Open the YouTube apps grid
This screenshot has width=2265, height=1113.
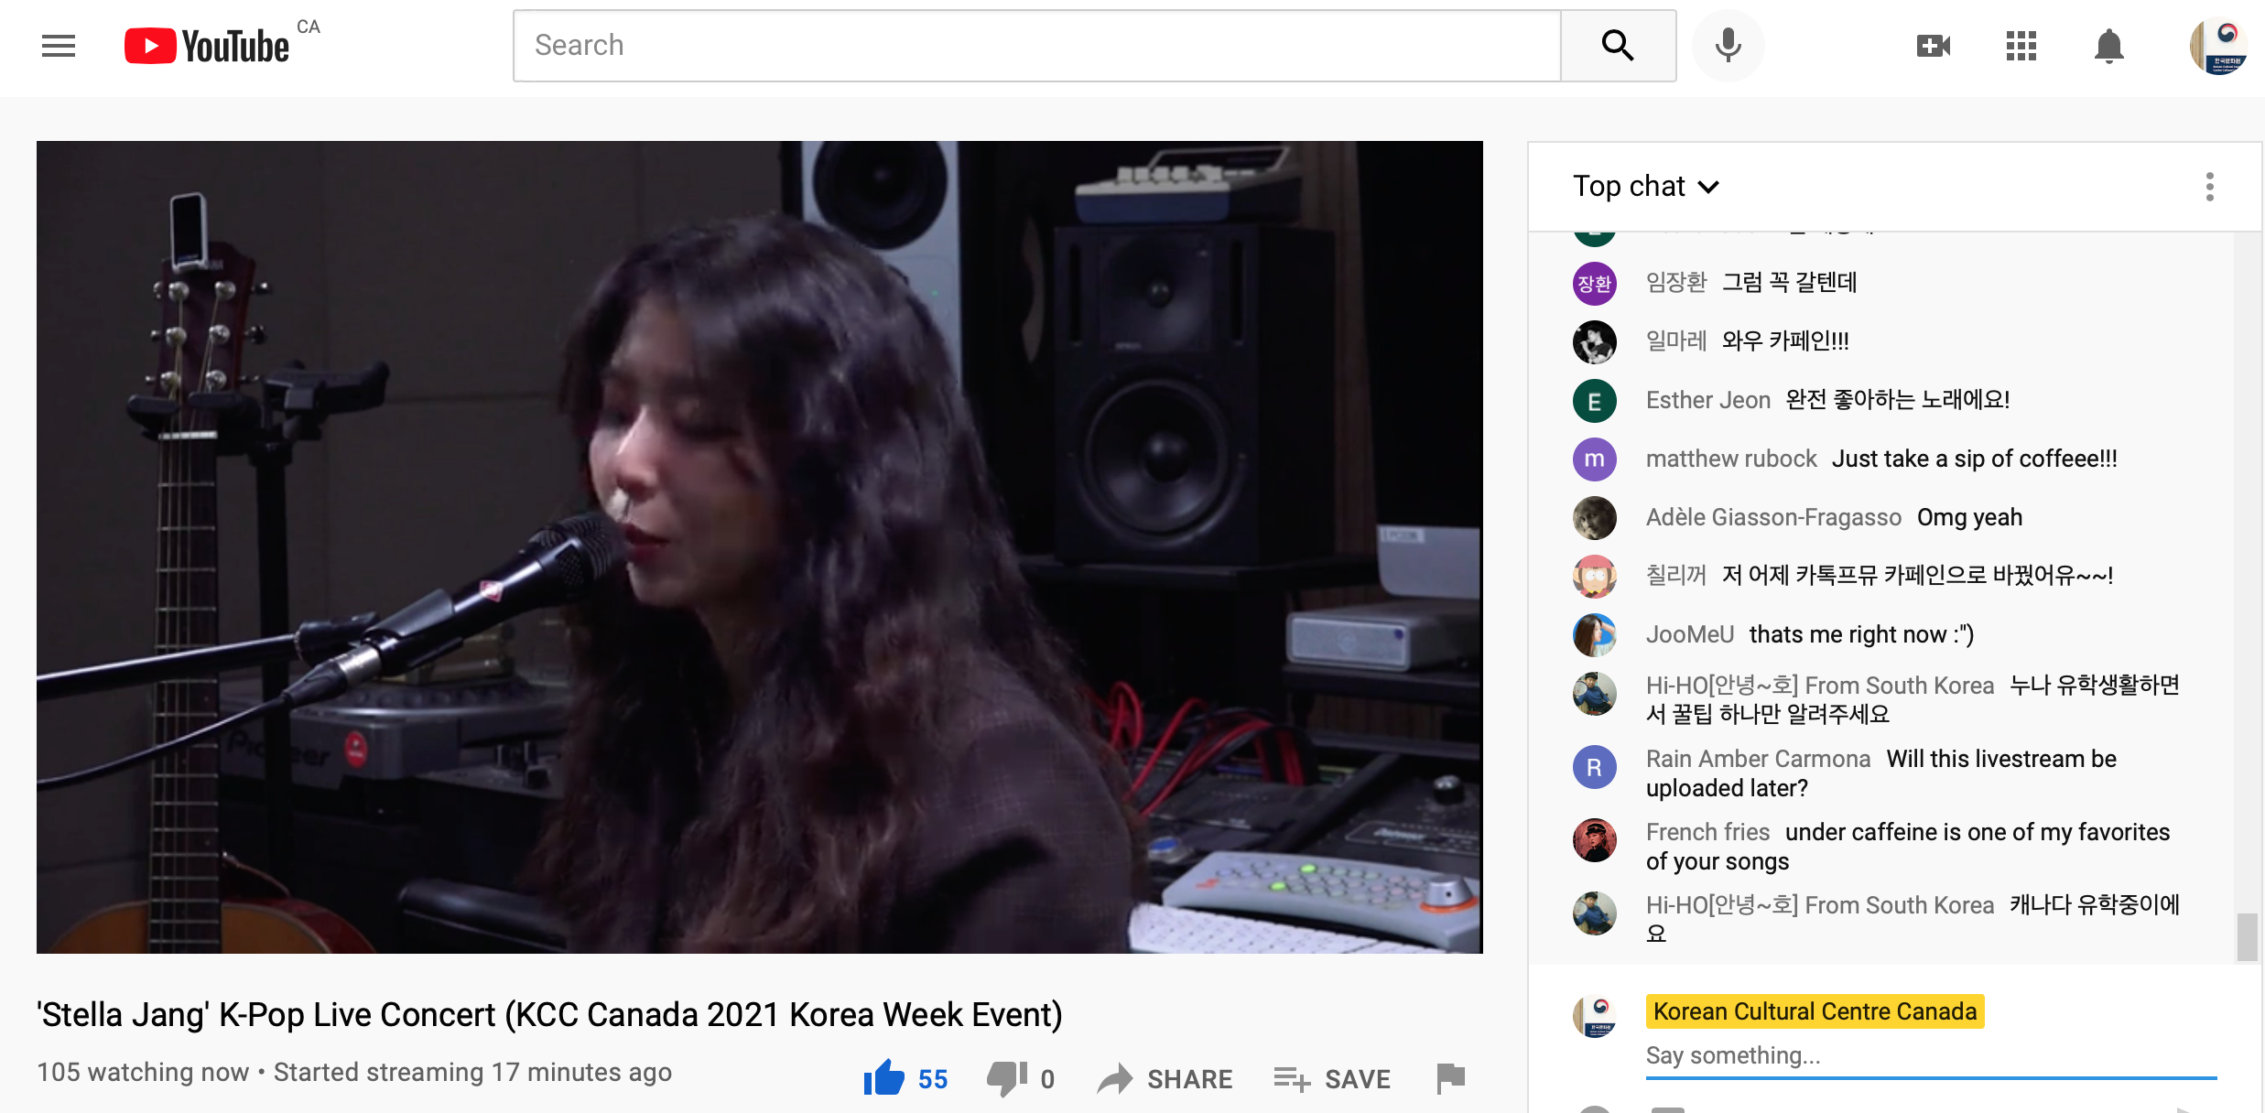tap(2021, 46)
